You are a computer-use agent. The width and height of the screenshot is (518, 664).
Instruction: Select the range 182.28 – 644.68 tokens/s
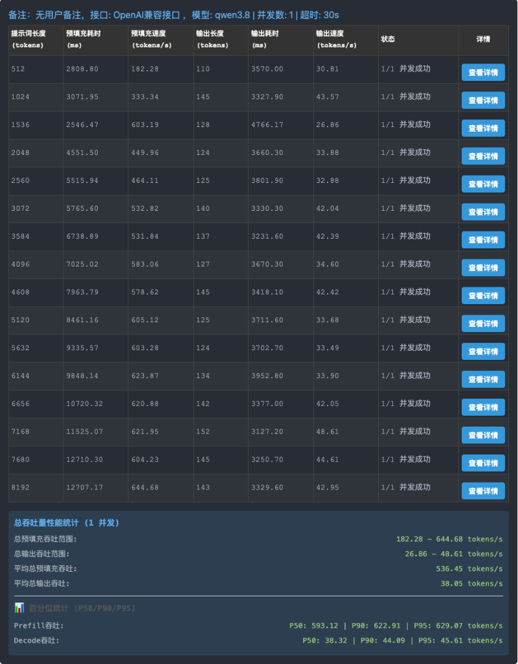click(x=449, y=539)
